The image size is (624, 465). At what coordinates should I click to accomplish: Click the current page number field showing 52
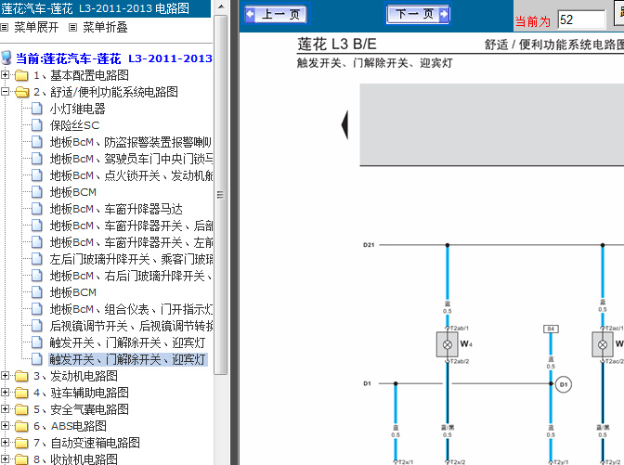581,19
